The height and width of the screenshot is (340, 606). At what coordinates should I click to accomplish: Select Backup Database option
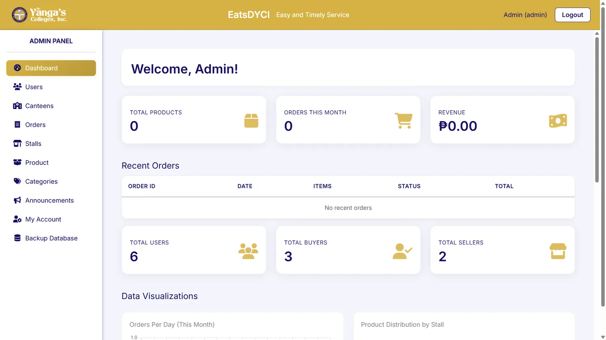coord(51,238)
